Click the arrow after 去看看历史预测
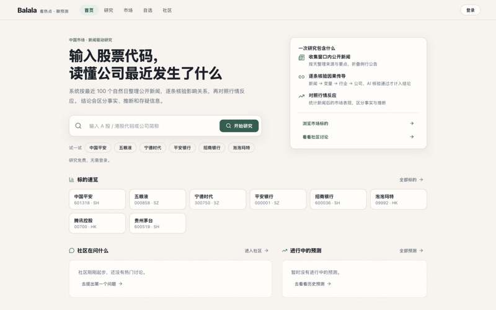This screenshot has height=310, width=496. tap(329, 284)
